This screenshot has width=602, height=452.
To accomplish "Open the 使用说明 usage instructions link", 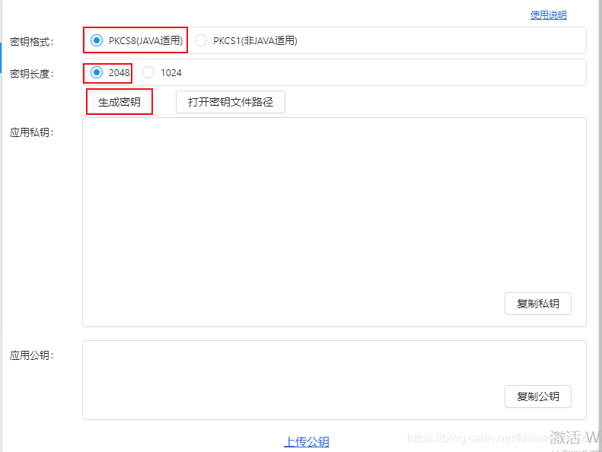I will click(548, 15).
